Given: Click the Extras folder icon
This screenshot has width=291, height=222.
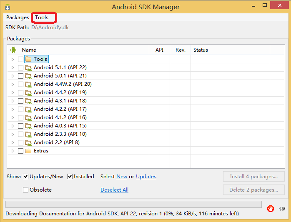Looking at the screenshot, I should pyautogui.click(x=28, y=151).
